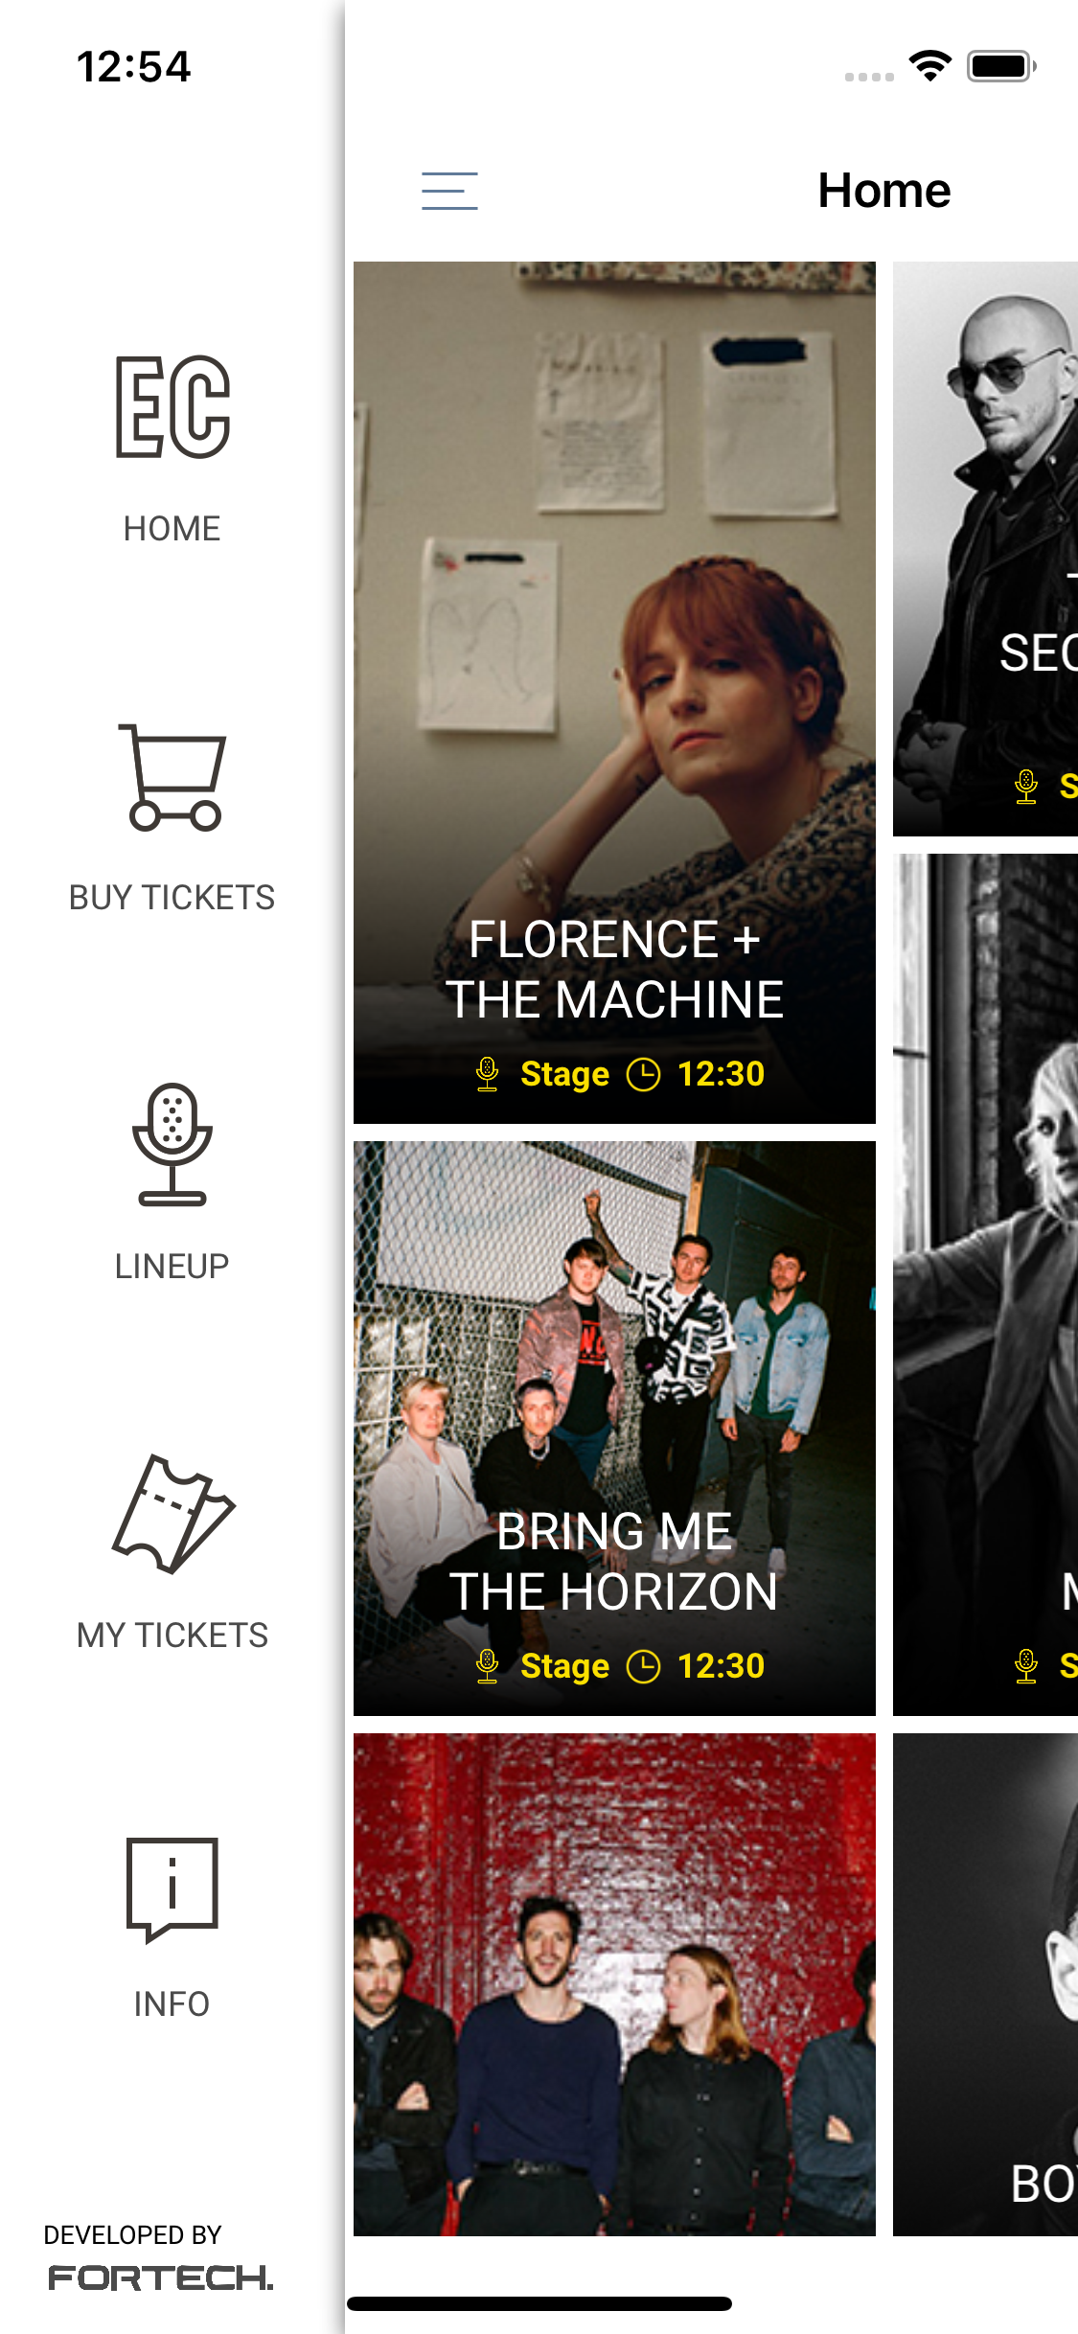The width and height of the screenshot is (1078, 2334).
Task: Select the HOME menu label
Action: [172, 529]
